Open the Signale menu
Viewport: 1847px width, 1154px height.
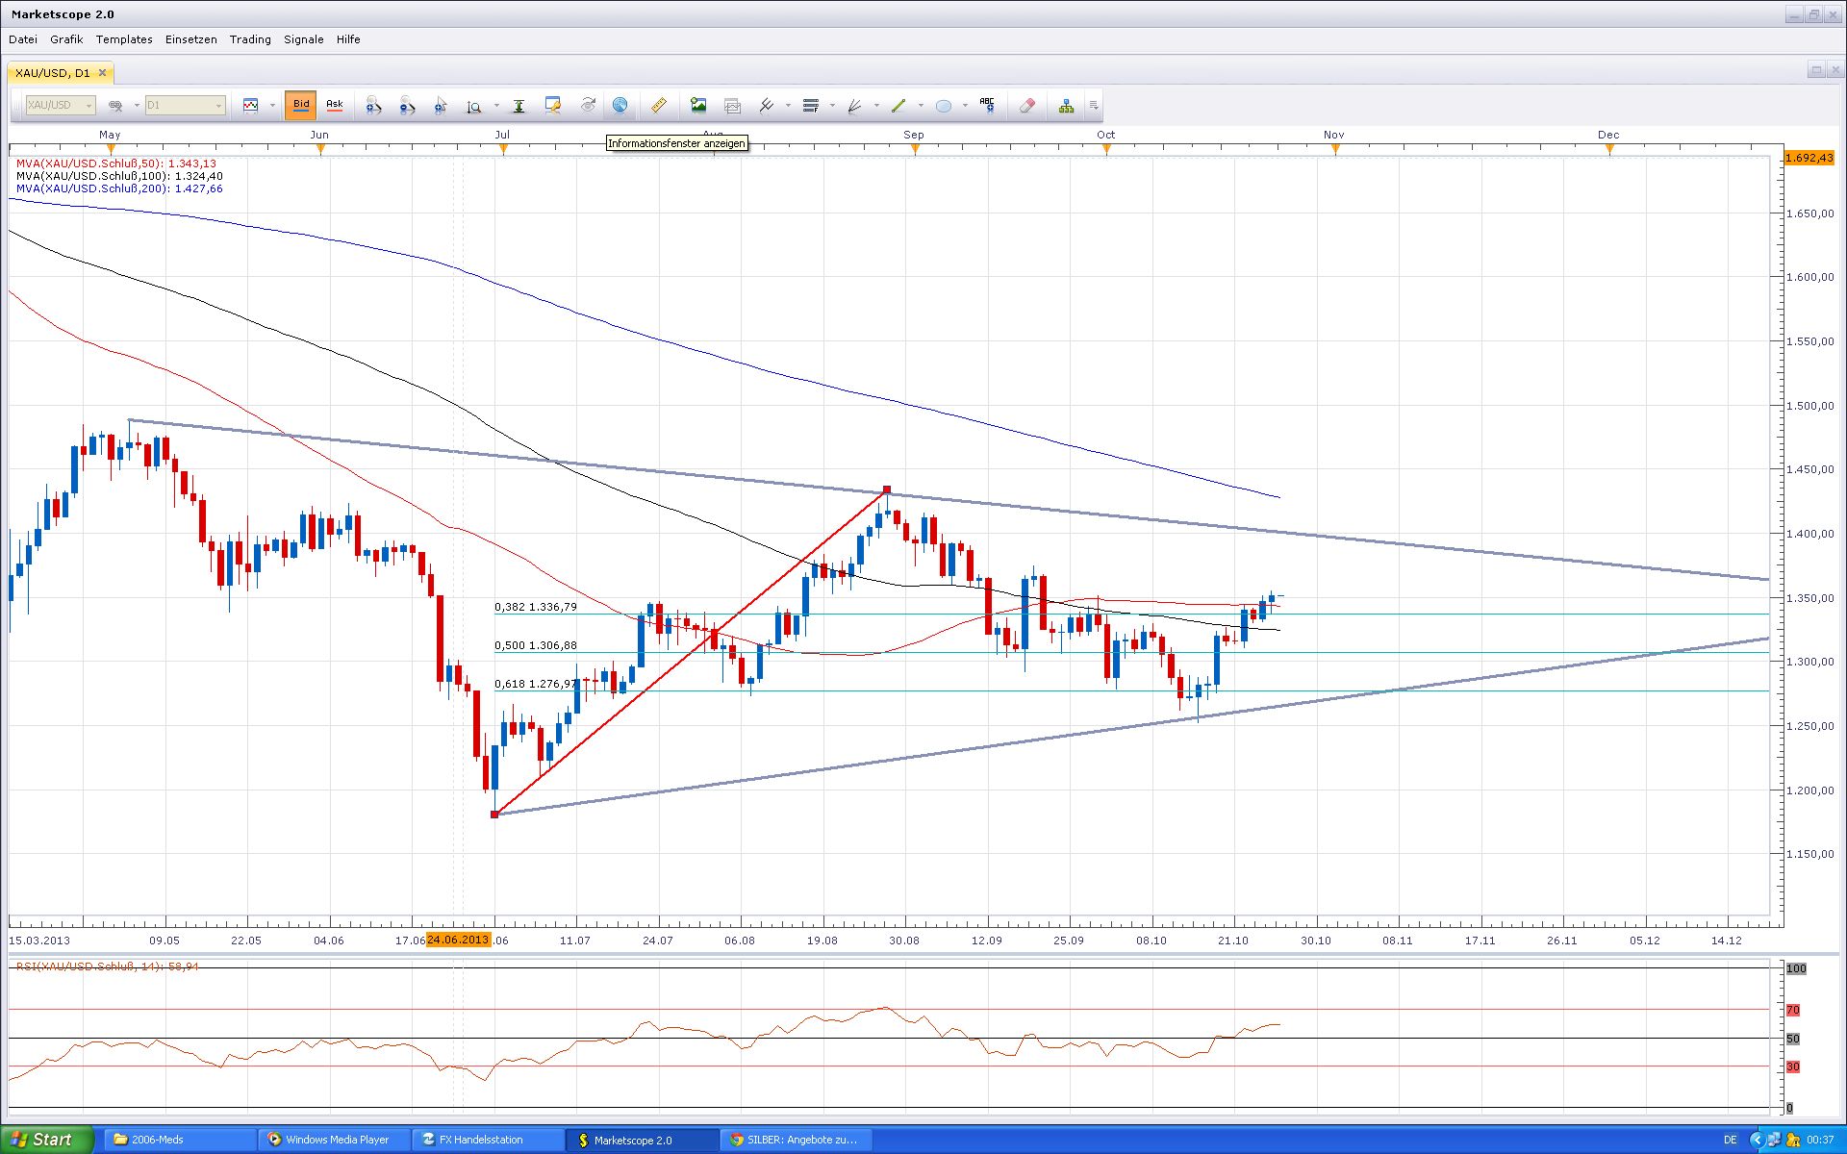tap(303, 39)
